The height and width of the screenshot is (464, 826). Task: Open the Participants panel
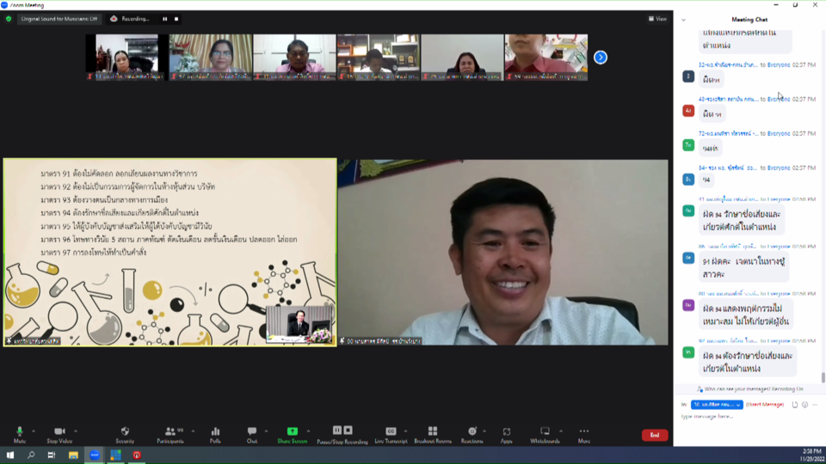pos(170,435)
